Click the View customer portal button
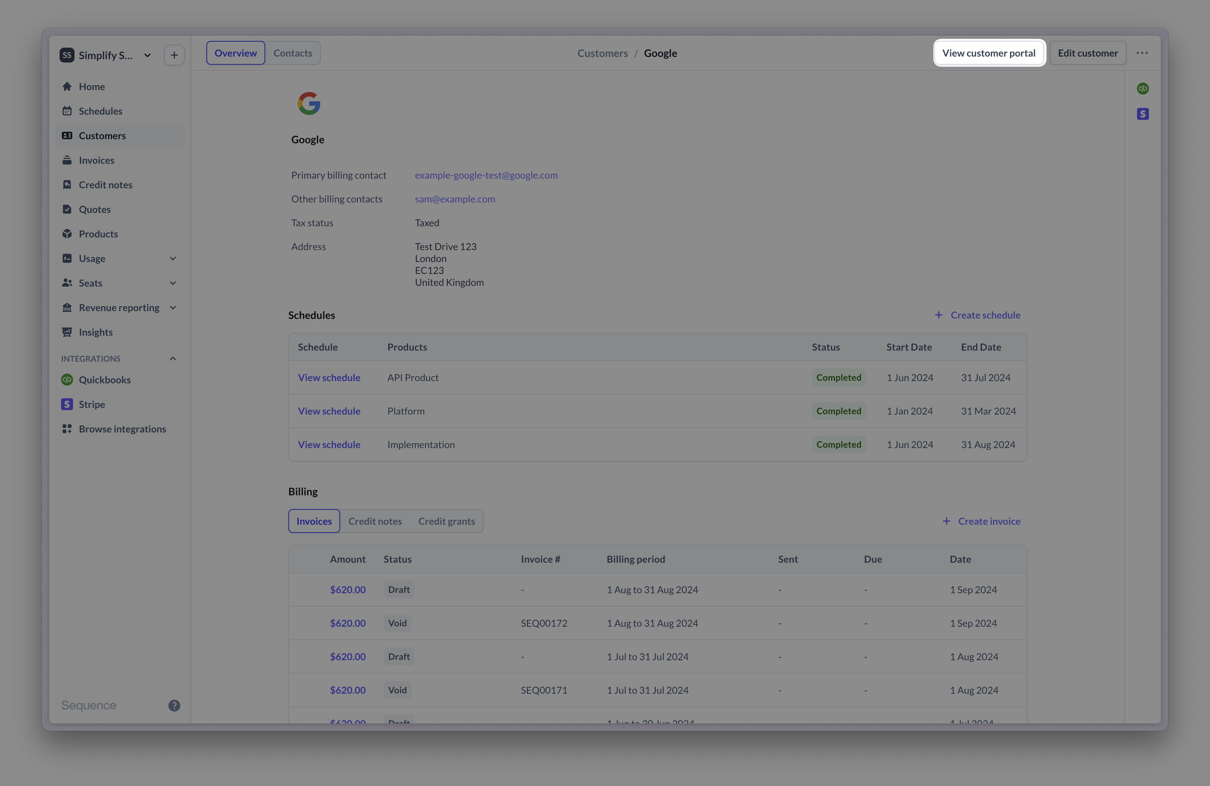1210x786 pixels. (989, 53)
